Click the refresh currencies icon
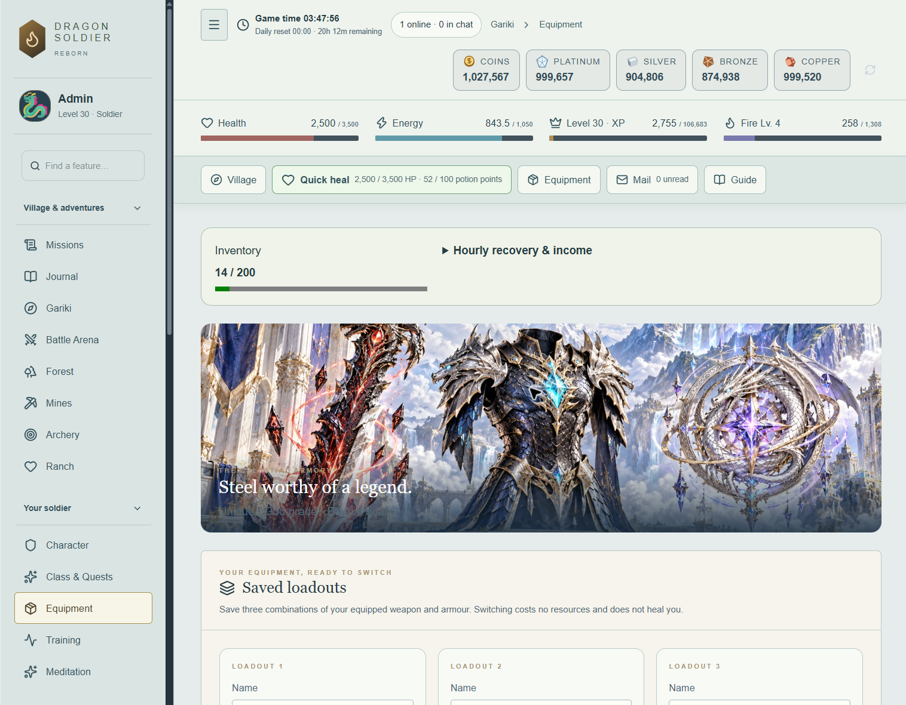The image size is (906, 705). [870, 70]
